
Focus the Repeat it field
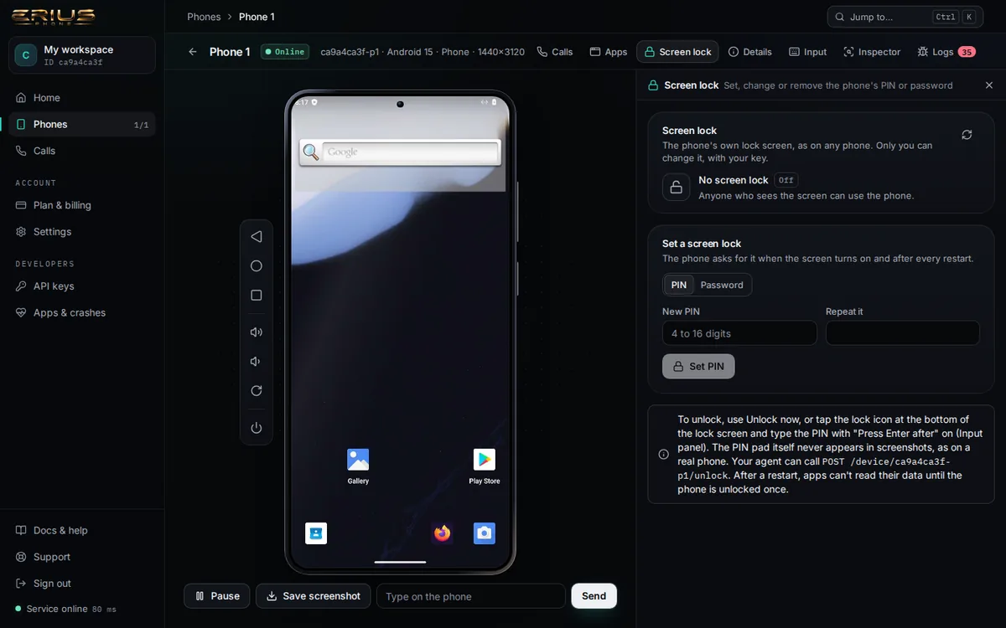(903, 333)
